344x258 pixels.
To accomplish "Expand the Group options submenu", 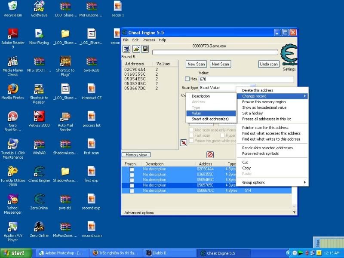I will 272,182.
